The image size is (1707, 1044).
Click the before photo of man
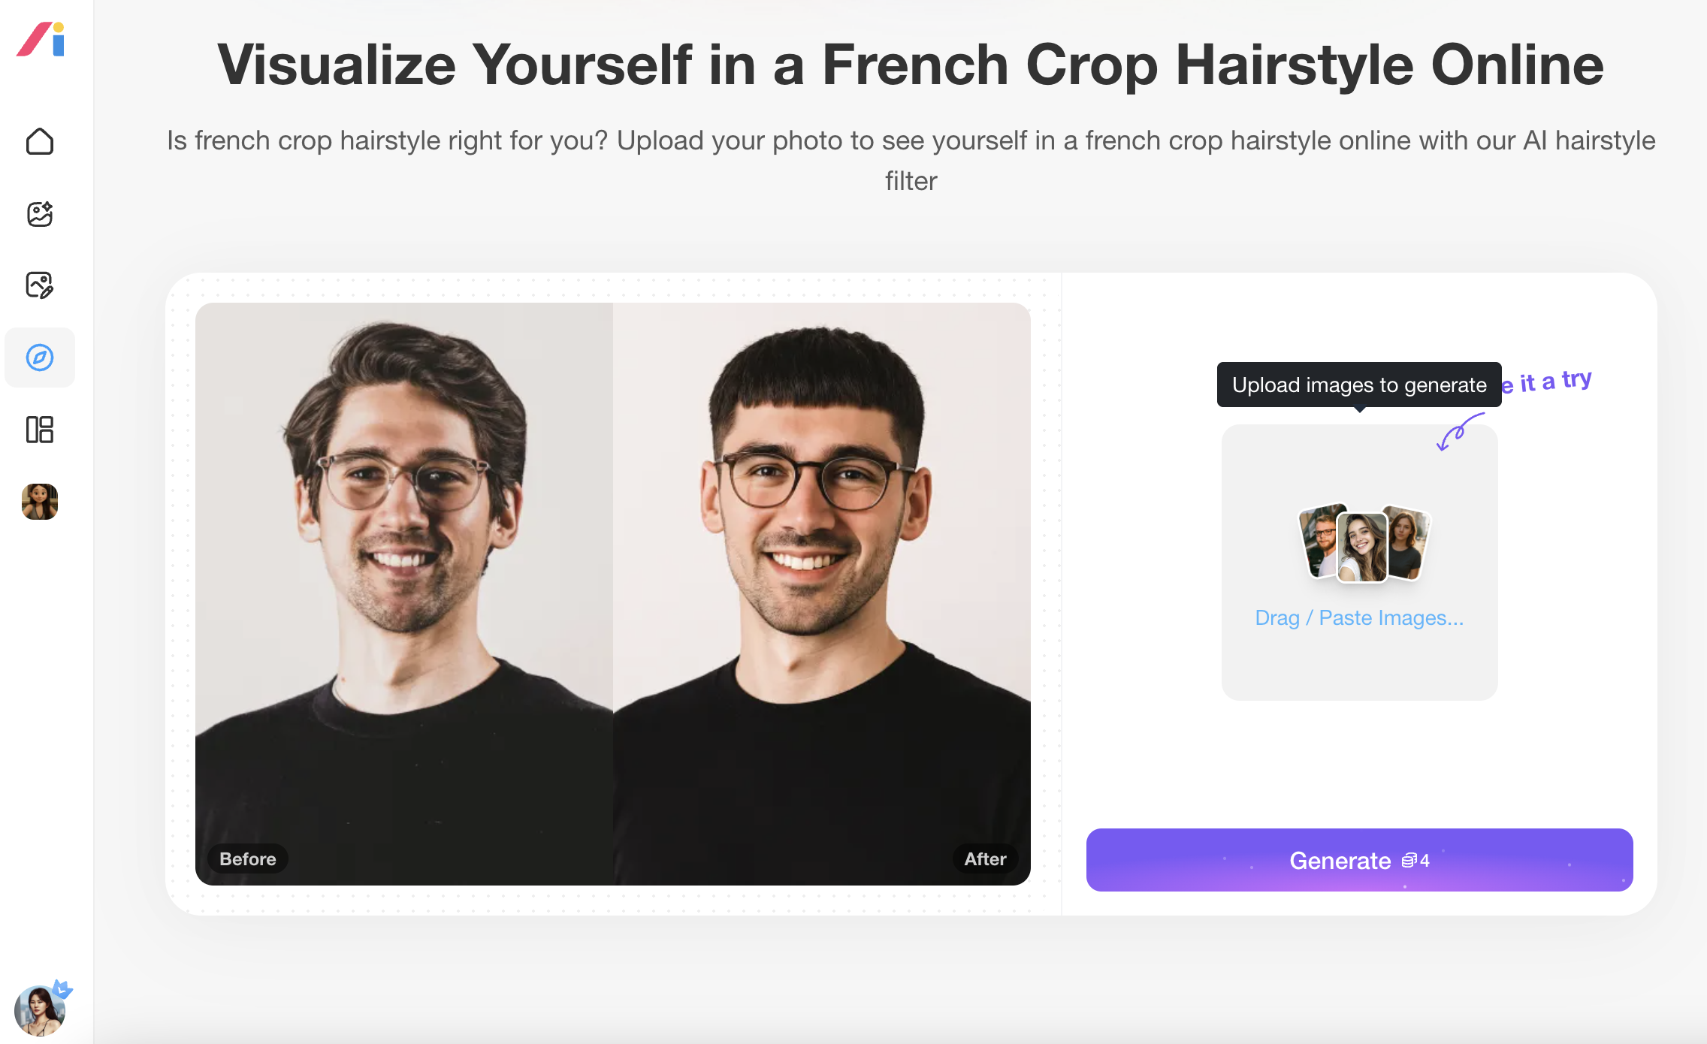click(404, 593)
